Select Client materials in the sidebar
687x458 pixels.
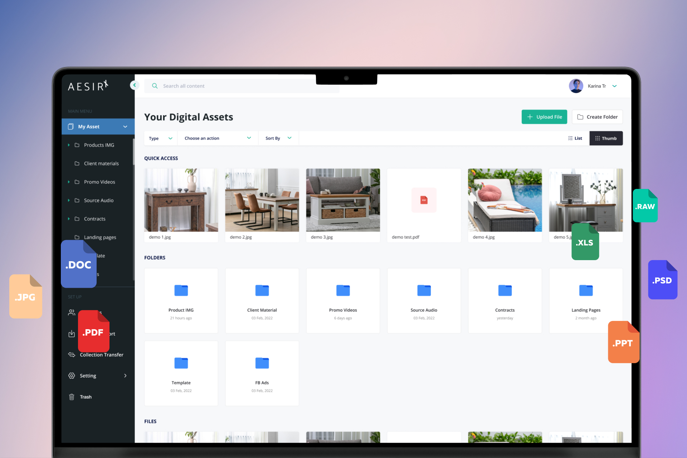click(101, 164)
